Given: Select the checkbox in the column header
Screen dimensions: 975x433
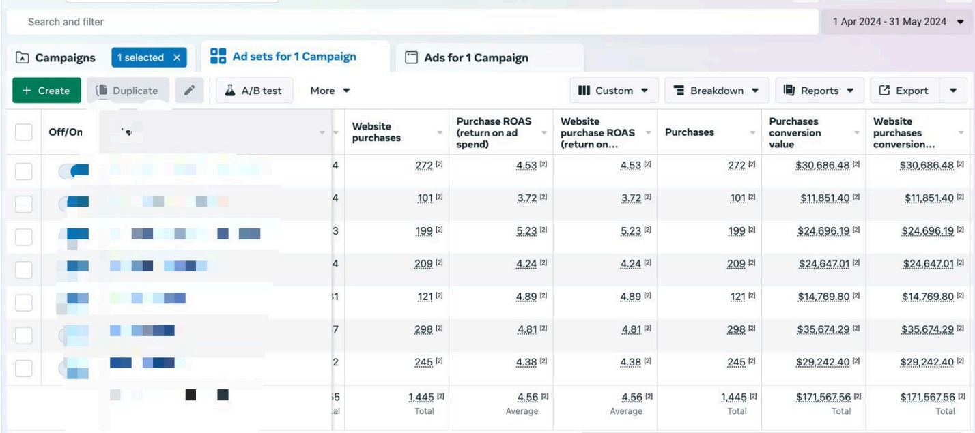Looking at the screenshot, I should [23, 131].
